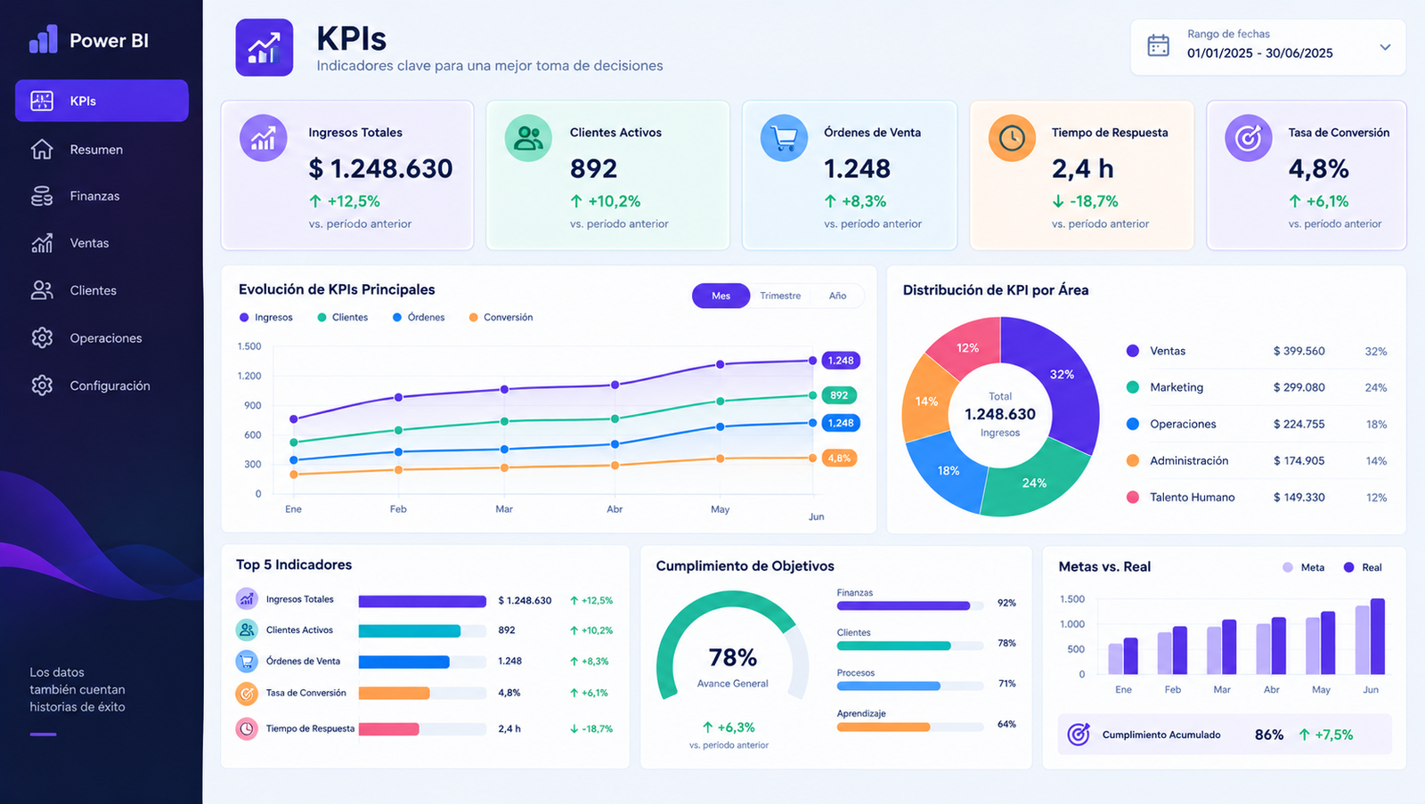This screenshot has height=804, width=1425.
Task: Click the Resumen home icon
Action: pyautogui.click(x=42, y=149)
